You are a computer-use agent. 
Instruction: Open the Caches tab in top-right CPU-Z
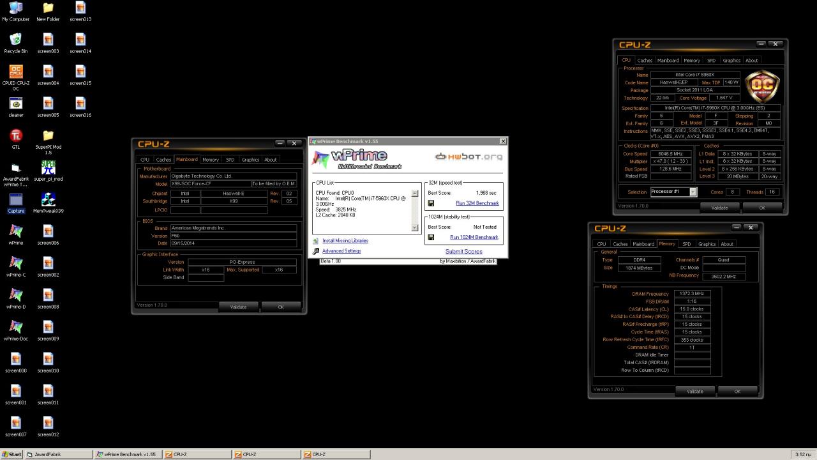click(x=645, y=61)
